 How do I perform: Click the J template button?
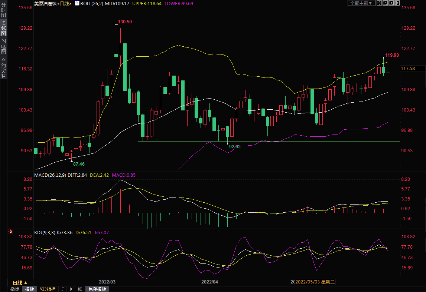click(x=62, y=289)
